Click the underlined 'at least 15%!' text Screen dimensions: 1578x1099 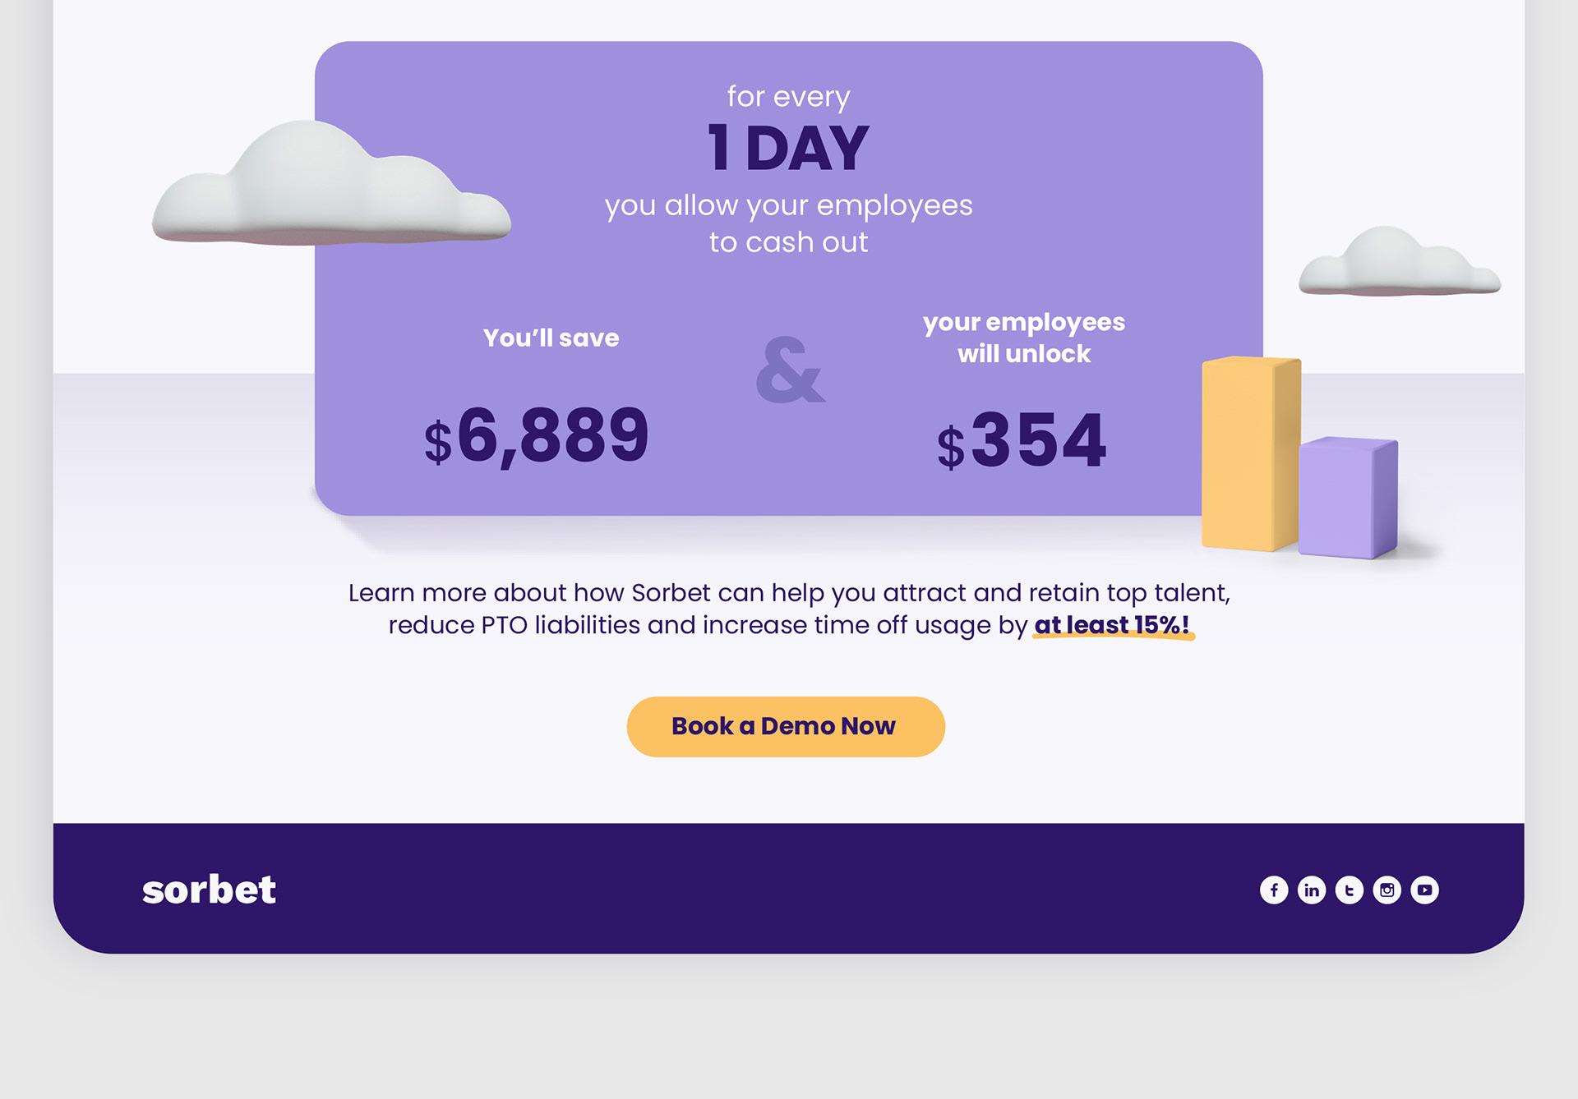coord(1113,626)
